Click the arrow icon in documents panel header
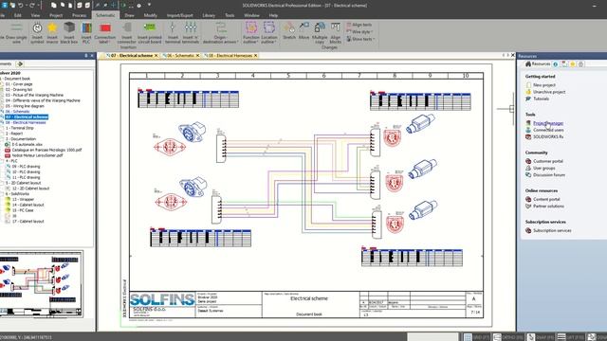 pyautogui.click(x=20, y=63)
